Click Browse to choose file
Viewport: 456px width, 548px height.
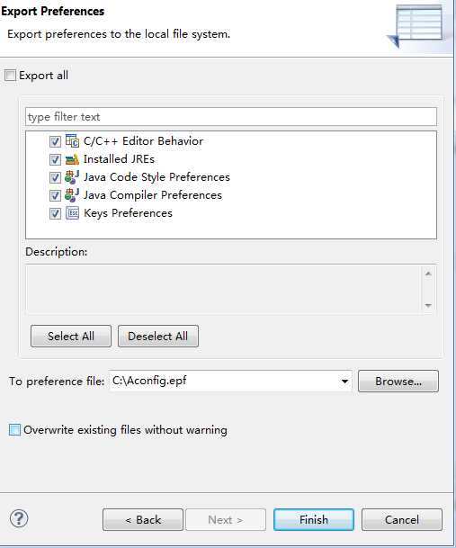coord(398,381)
